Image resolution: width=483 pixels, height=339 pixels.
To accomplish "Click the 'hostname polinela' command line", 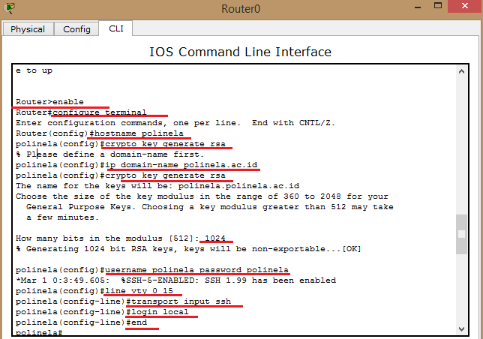I will [100, 133].
